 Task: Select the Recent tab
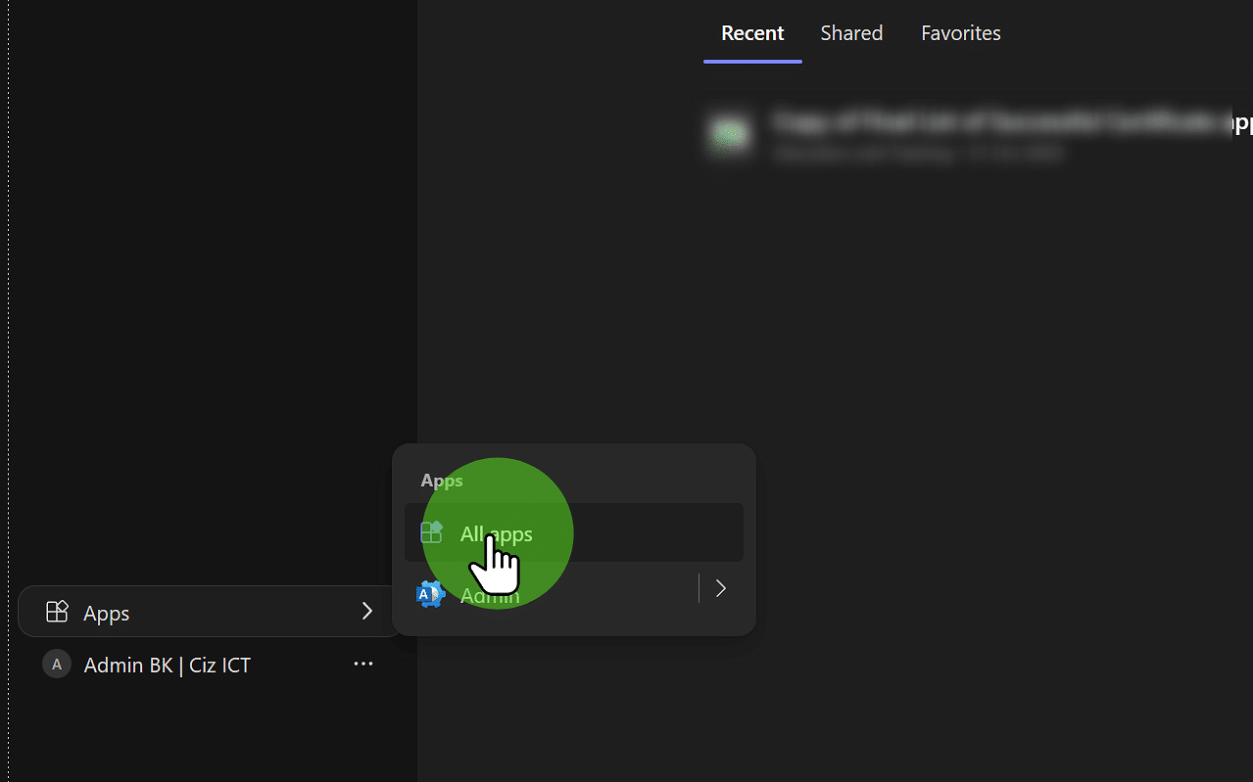[751, 32]
